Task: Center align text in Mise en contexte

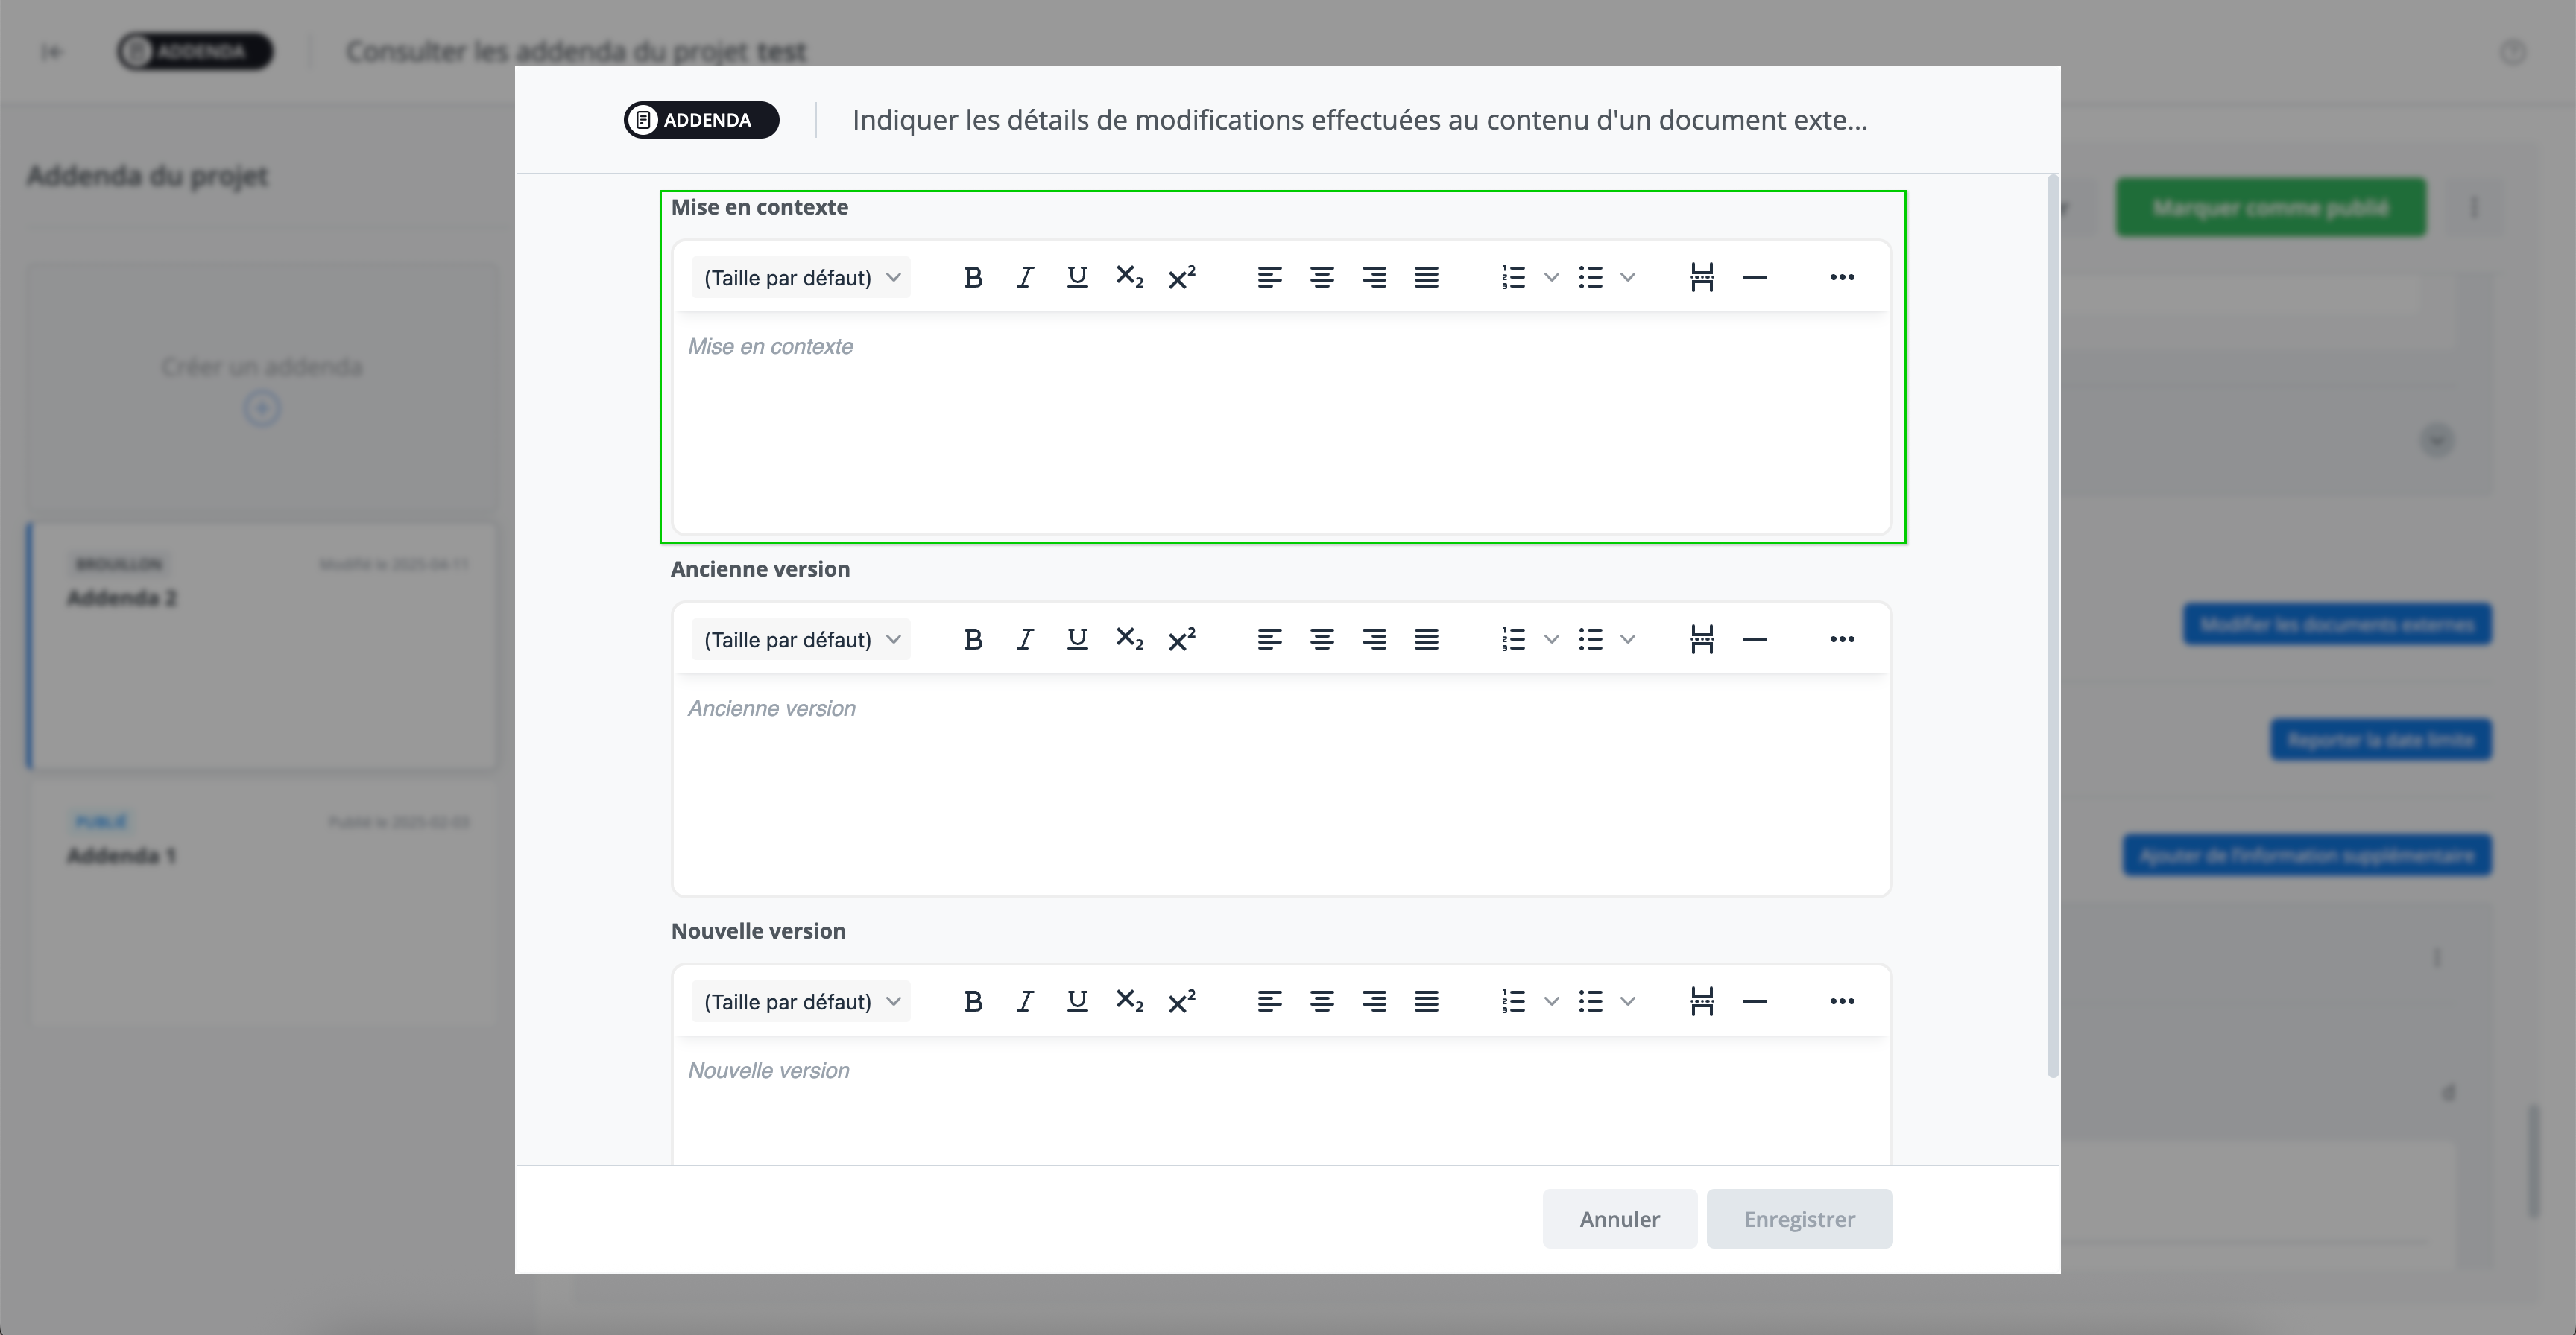Action: tap(1321, 278)
